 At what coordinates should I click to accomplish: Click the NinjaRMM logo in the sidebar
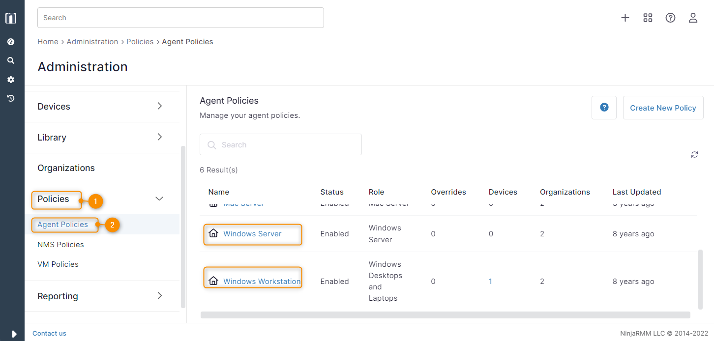11,18
